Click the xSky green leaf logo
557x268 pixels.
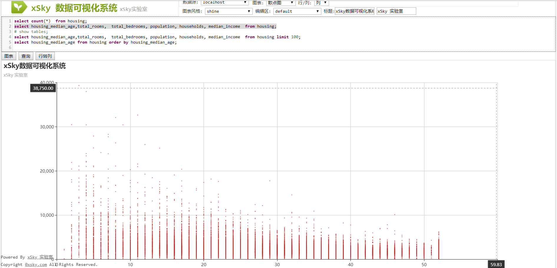tap(19, 7)
